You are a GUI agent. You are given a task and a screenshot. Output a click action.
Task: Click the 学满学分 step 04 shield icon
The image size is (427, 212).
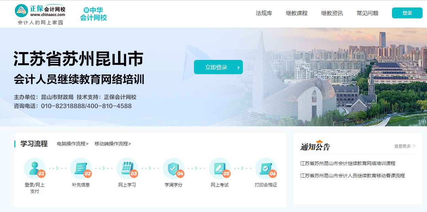click(x=174, y=168)
